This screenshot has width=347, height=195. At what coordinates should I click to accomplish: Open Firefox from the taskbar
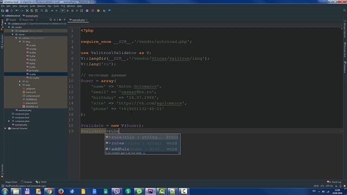(61, 191)
